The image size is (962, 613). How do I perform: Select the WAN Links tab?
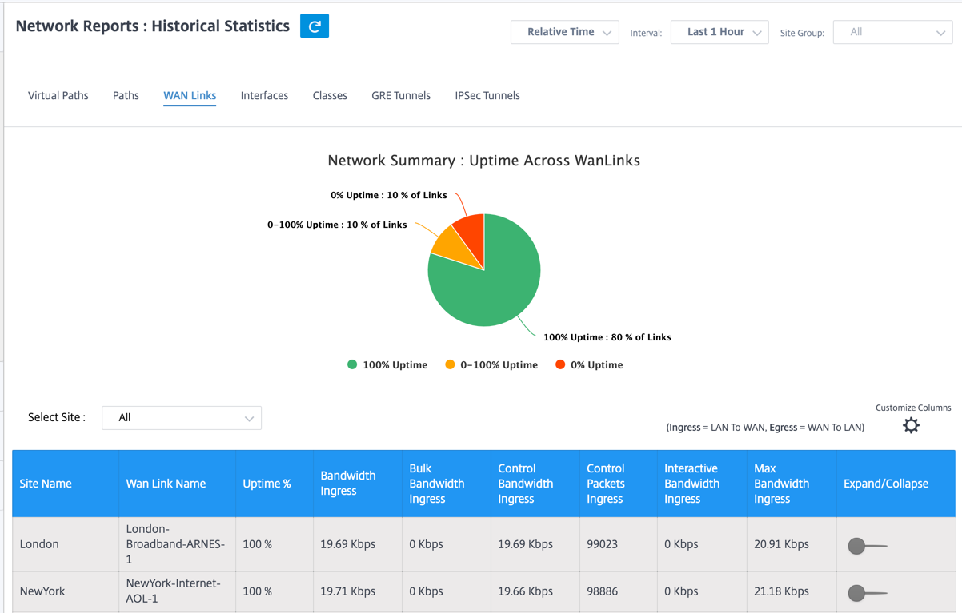point(190,96)
